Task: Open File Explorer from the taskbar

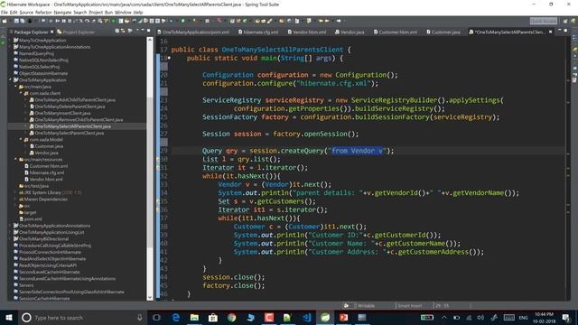Action: click(194, 317)
